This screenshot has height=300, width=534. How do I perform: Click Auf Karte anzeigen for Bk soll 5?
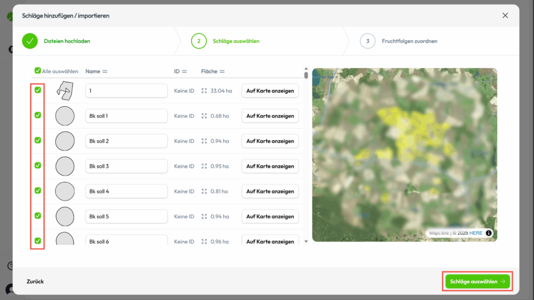tap(270, 216)
